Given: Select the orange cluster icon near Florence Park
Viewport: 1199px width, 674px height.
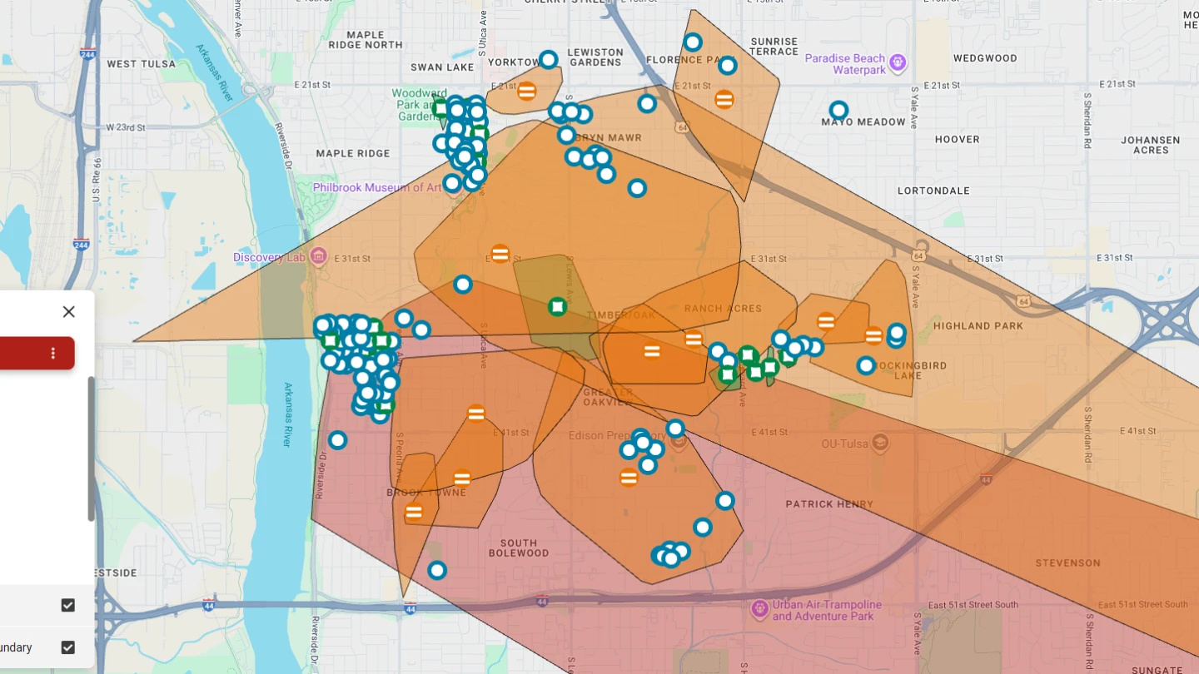Looking at the screenshot, I should click(x=723, y=99).
